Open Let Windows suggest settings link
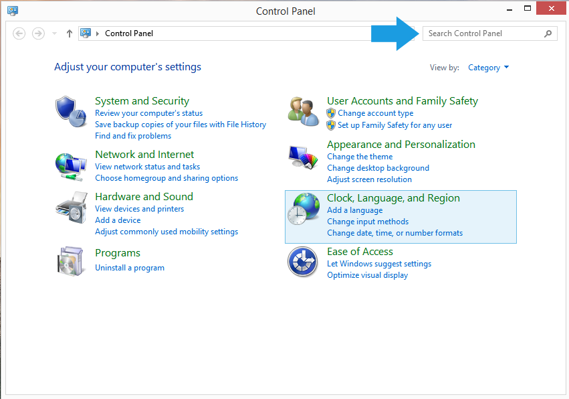This screenshot has width=569, height=399. 379,264
